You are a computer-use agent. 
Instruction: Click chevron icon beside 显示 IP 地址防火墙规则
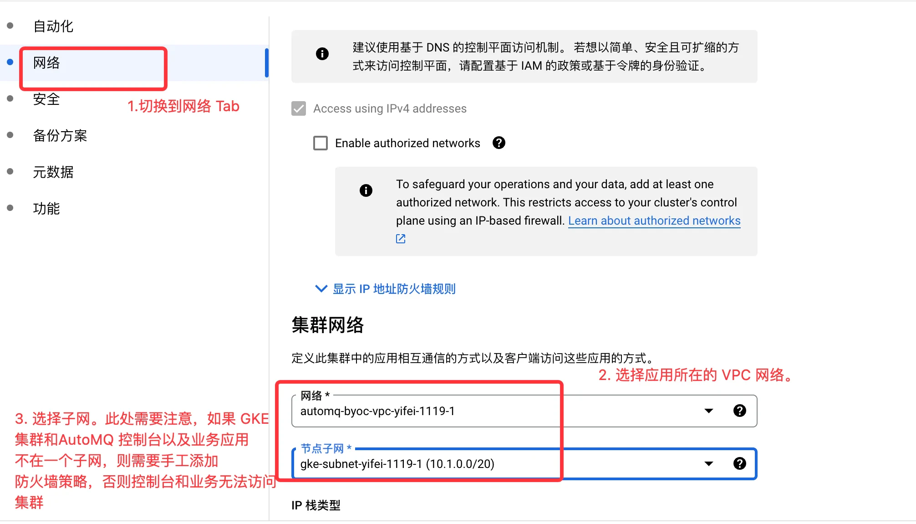pyautogui.click(x=321, y=289)
